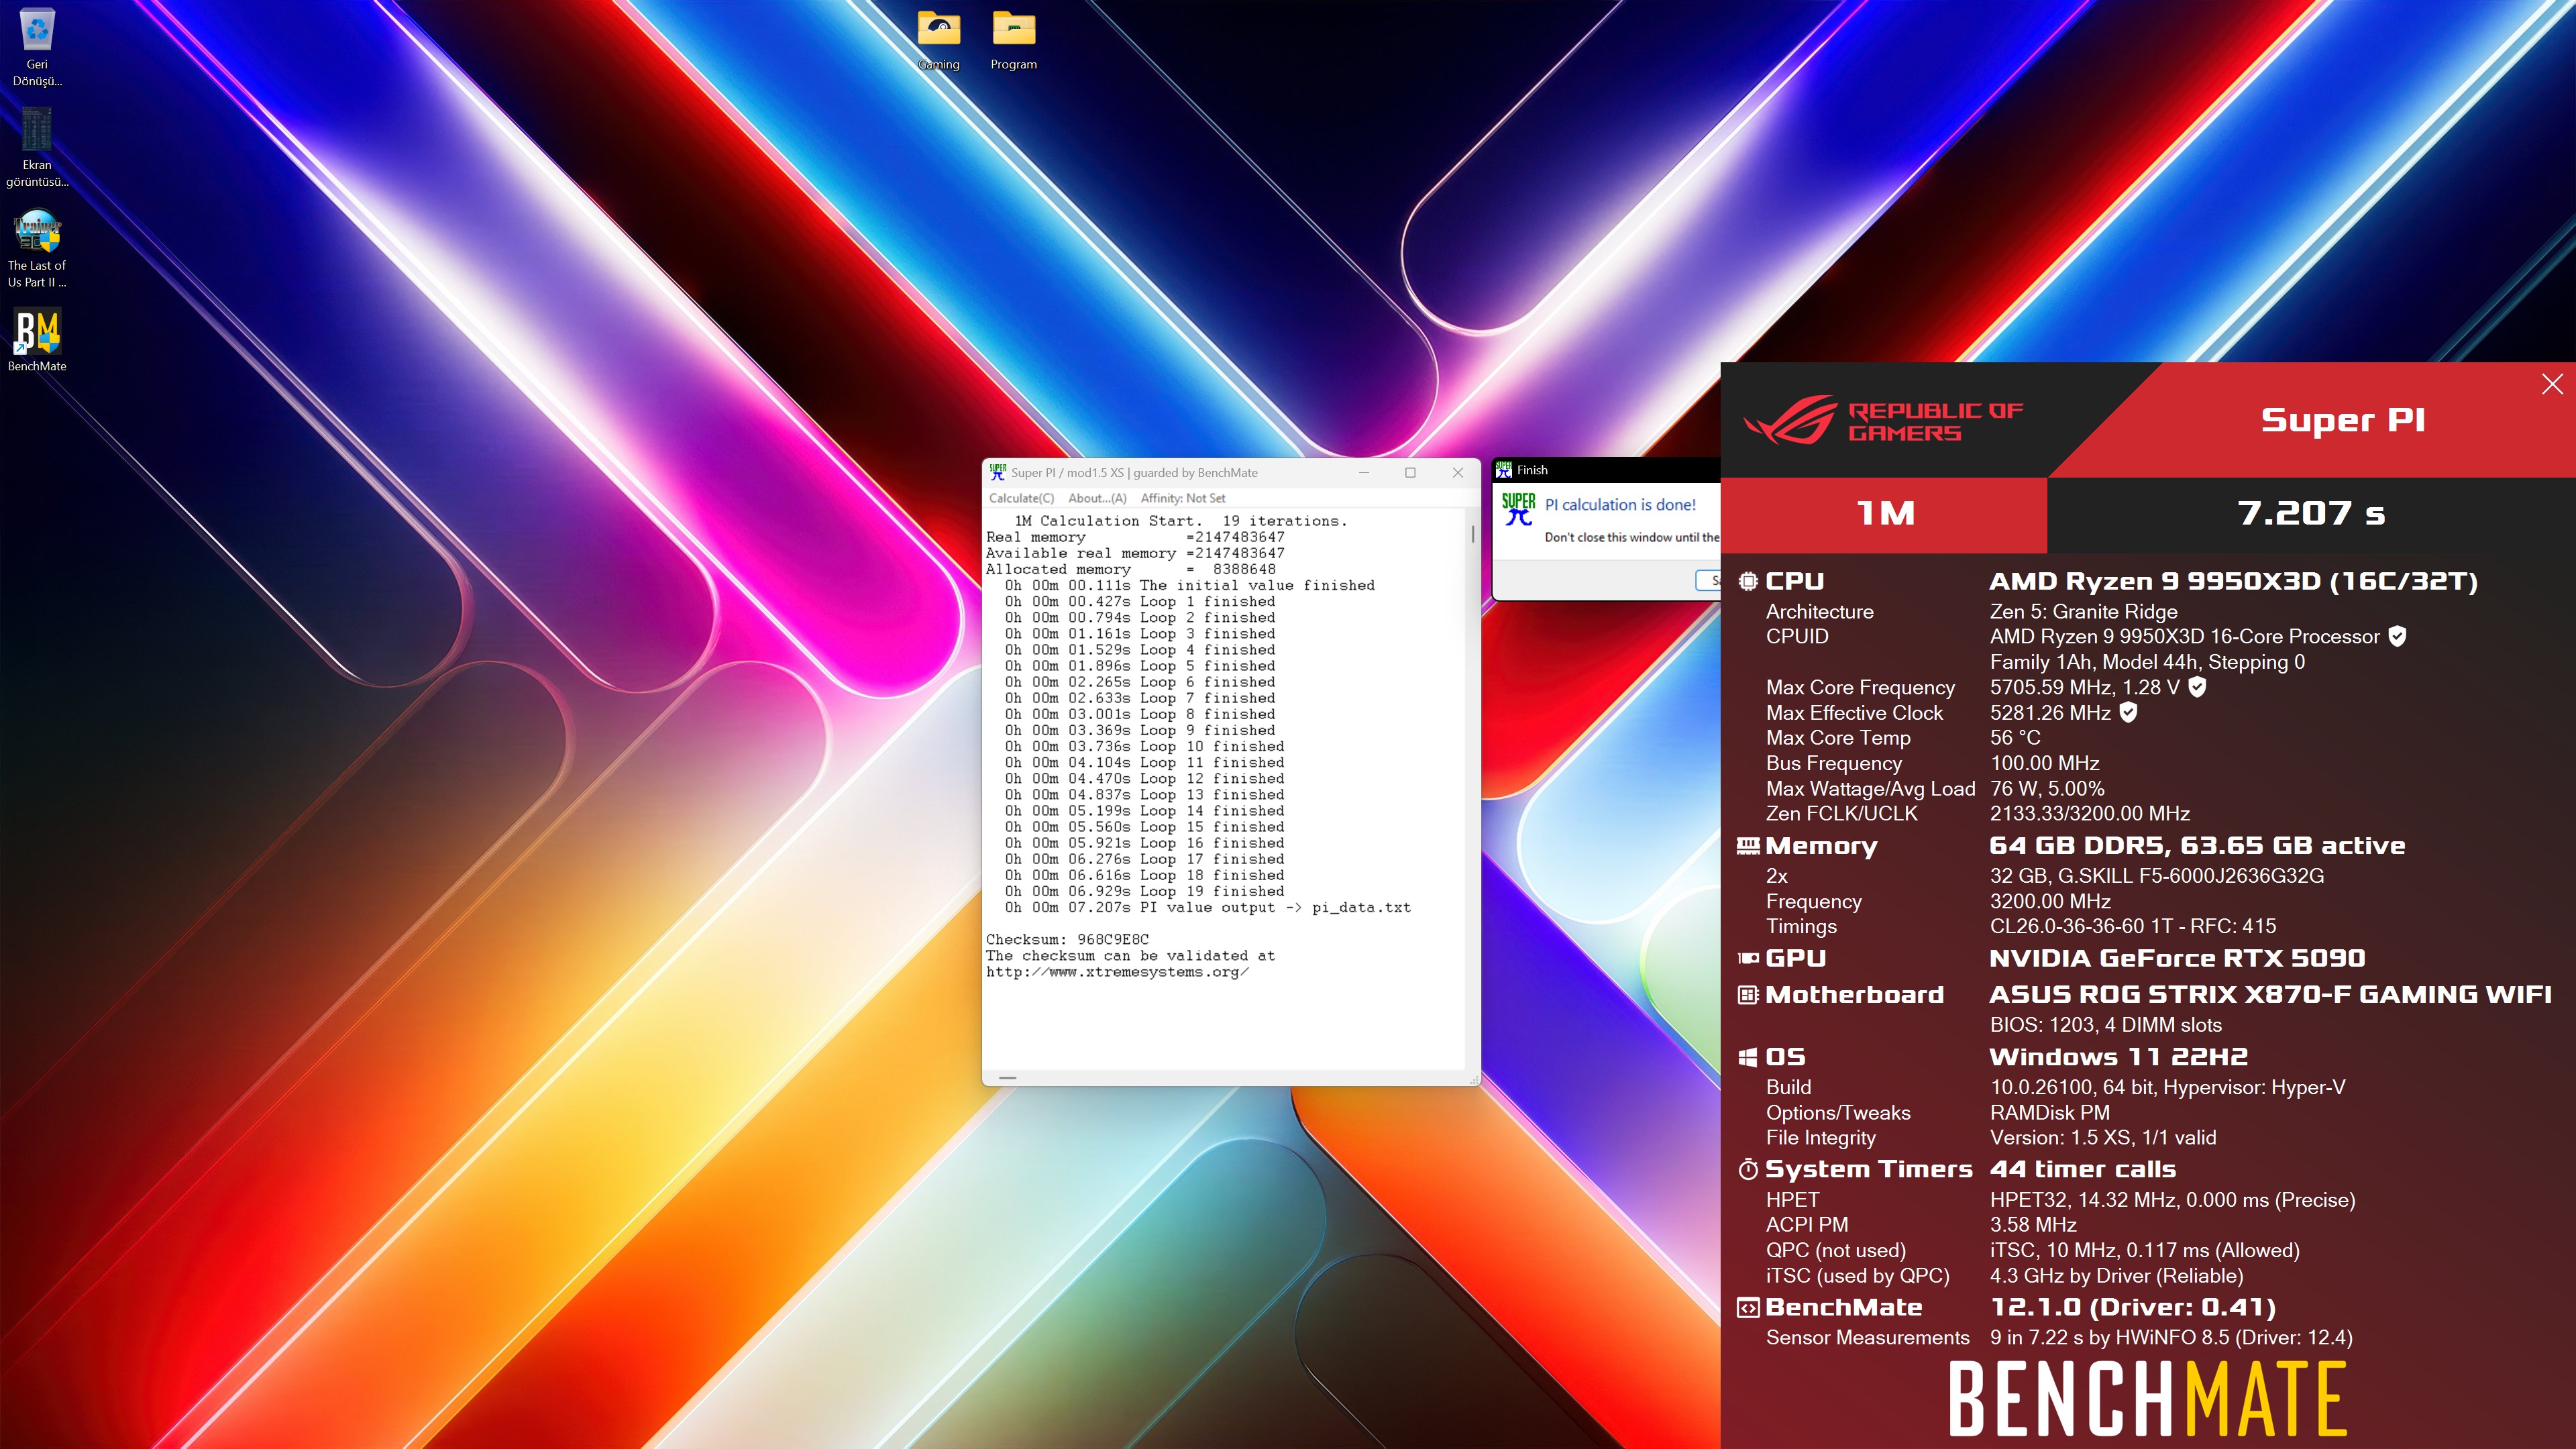Click the Finish dialog title bar
This screenshot has height=1449, width=2576.
pos(1606,470)
